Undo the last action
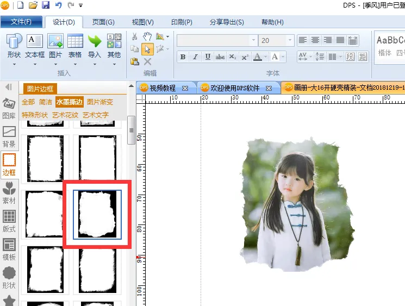Screen dimensions: 405x306 [58, 5]
